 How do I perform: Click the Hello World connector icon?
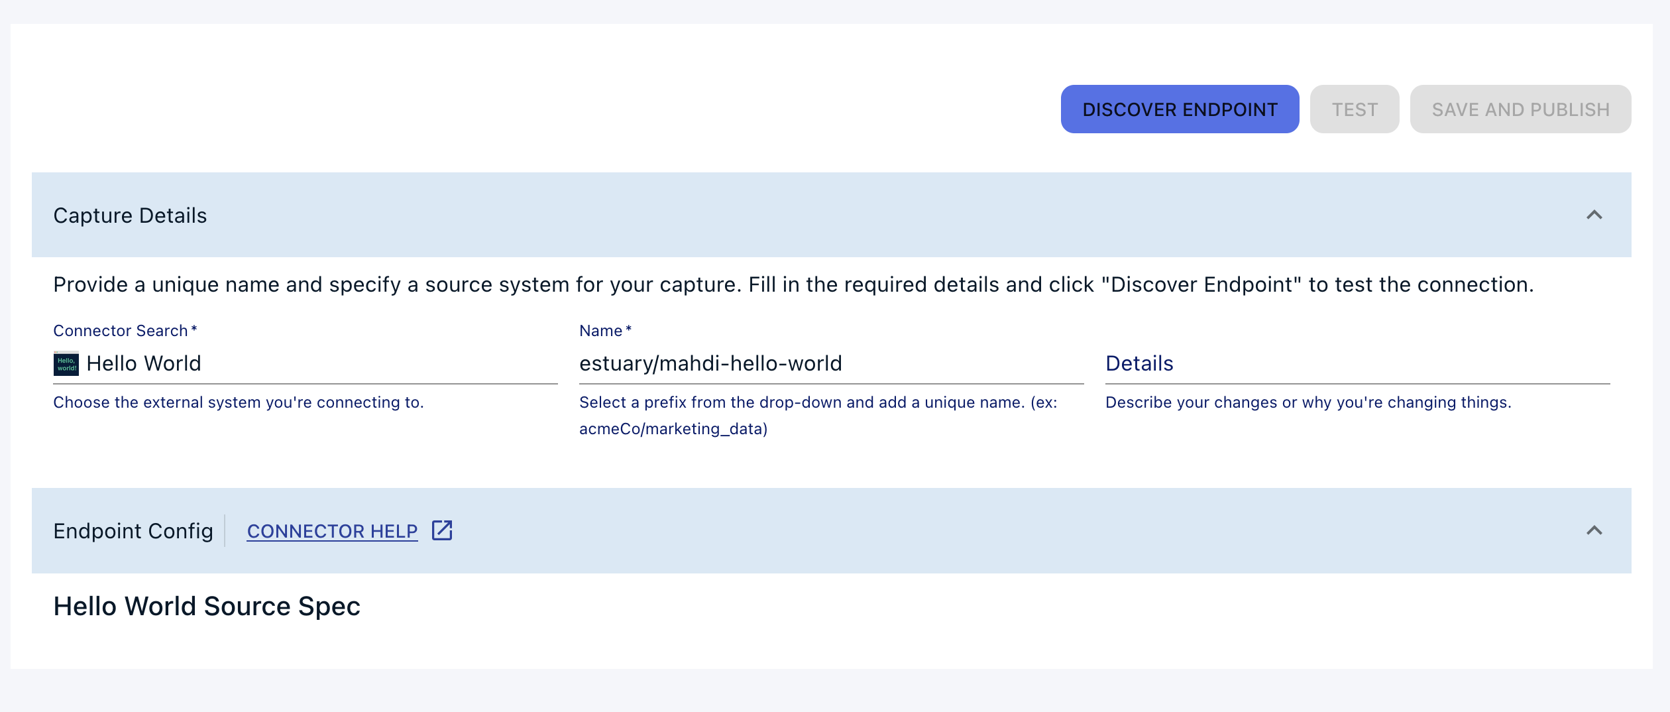(x=66, y=363)
